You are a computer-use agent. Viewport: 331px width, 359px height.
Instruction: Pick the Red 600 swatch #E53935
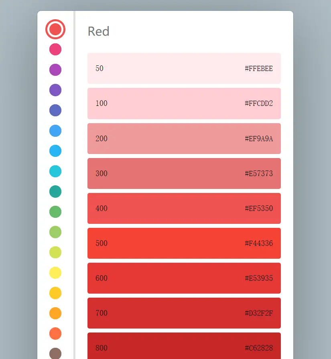[x=184, y=278]
